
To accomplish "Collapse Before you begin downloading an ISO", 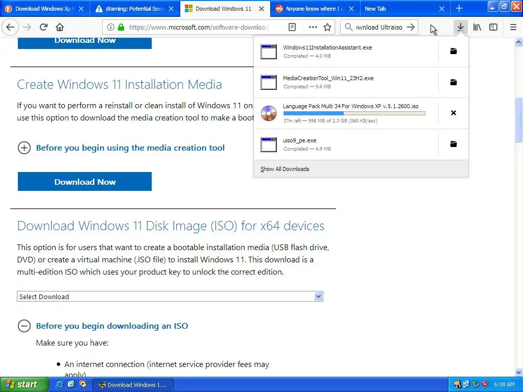I will pyautogui.click(x=24, y=326).
